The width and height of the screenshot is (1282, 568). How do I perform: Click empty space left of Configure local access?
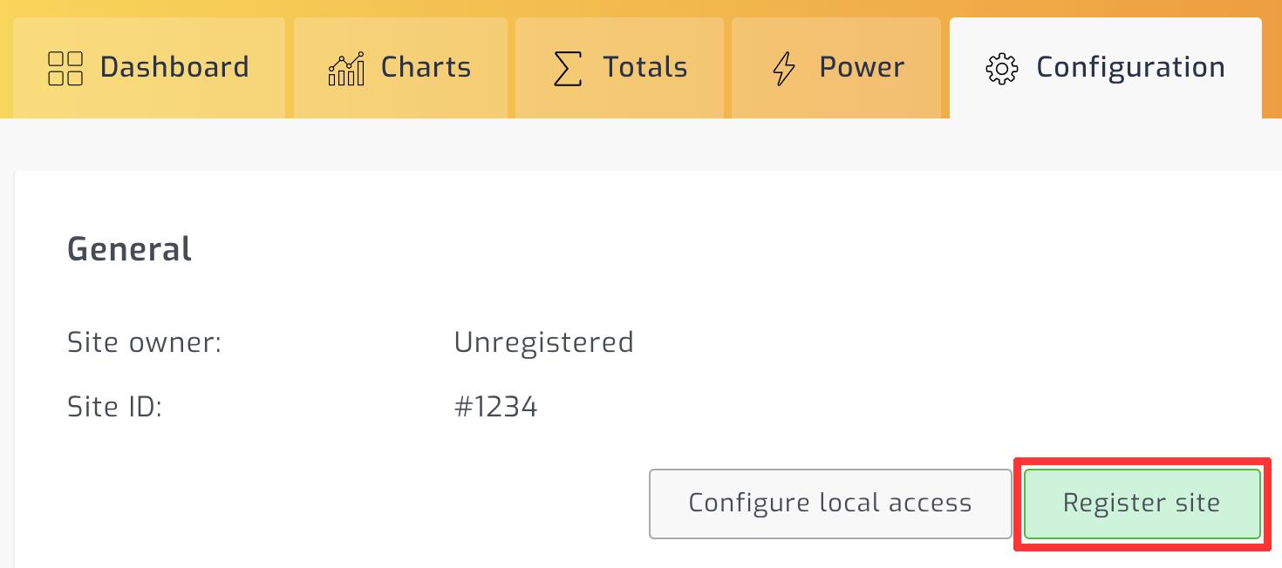(x=349, y=504)
